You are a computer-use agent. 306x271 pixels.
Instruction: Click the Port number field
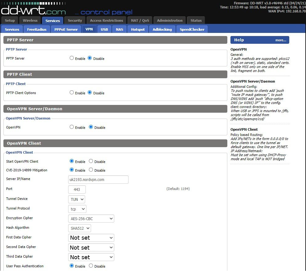point(77,189)
